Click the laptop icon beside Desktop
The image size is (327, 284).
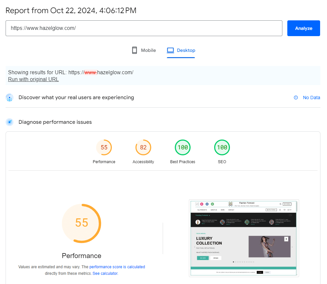170,50
